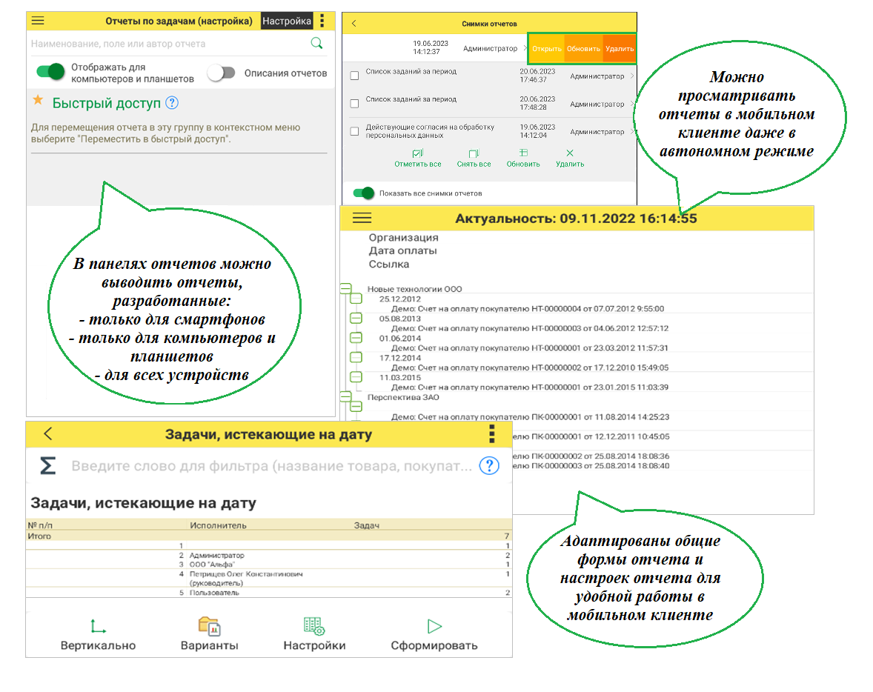Check first Список заданий за период checkbox
The width and height of the screenshot is (873, 692).
pos(354,76)
